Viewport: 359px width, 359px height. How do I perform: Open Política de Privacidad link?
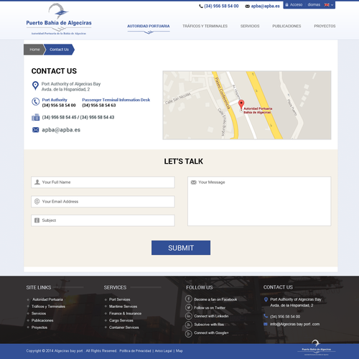(x=135, y=351)
